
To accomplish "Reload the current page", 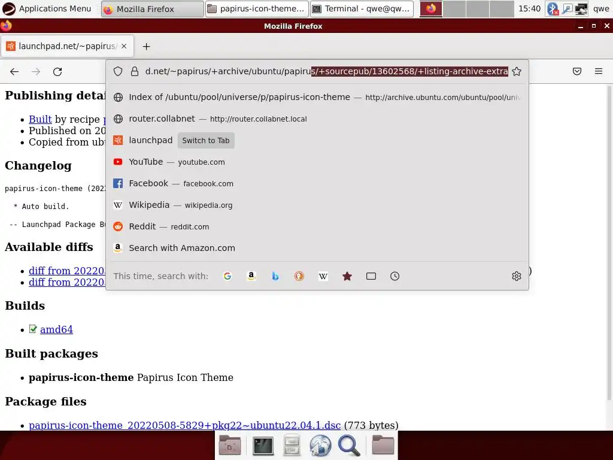I will [x=57, y=72].
